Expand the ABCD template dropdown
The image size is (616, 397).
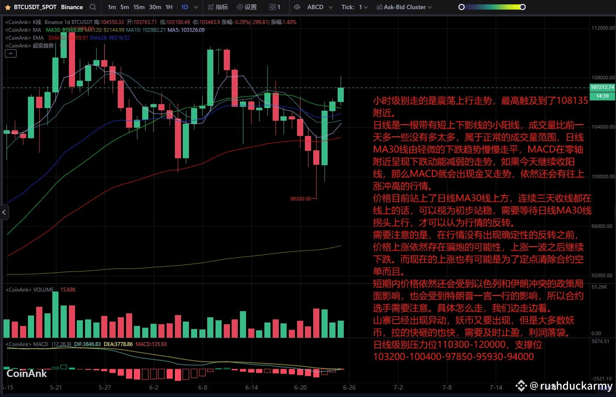pos(320,7)
